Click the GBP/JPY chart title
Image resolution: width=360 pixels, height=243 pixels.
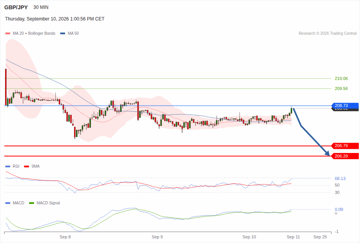[x=16, y=7]
